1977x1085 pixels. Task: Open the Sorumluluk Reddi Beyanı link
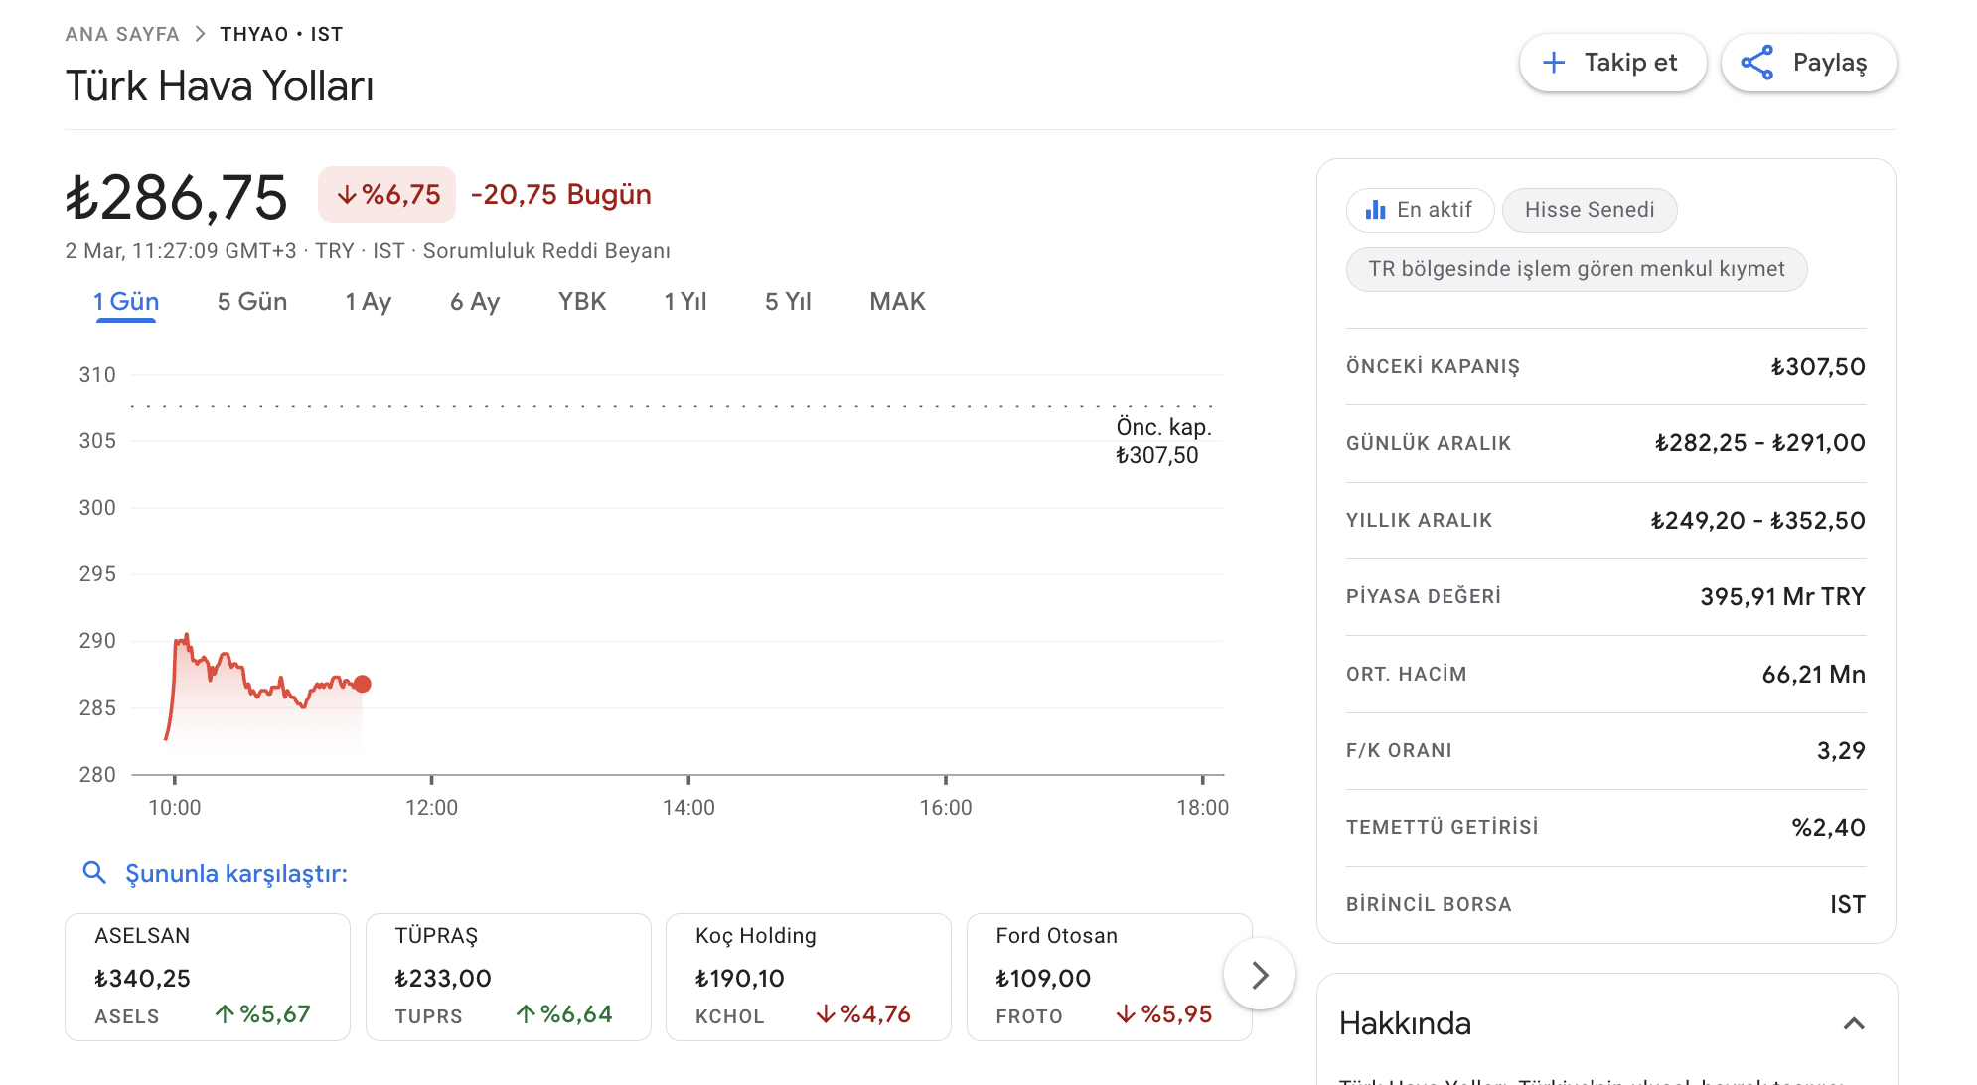(x=546, y=250)
